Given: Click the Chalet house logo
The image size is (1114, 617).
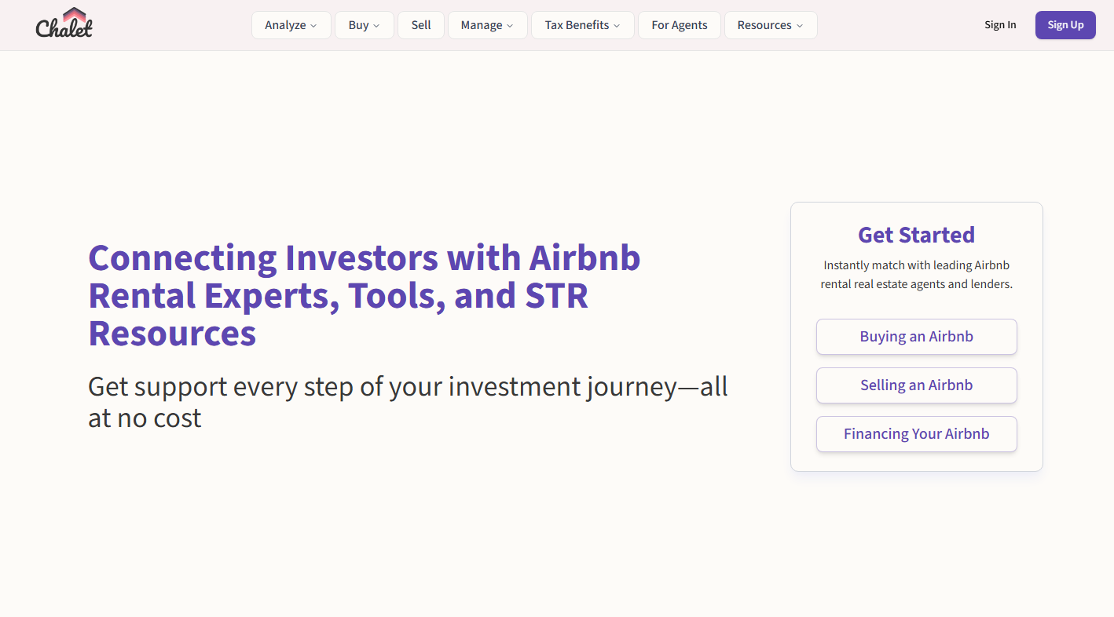Looking at the screenshot, I should pyautogui.click(x=64, y=24).
